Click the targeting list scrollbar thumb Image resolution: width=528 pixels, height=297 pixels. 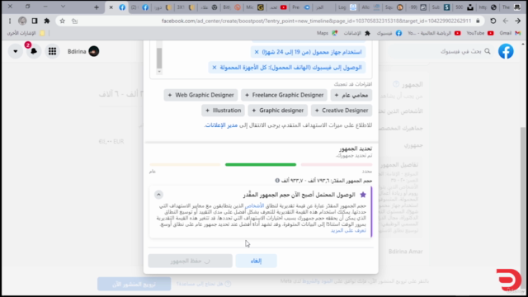click(x=159, y=58)
